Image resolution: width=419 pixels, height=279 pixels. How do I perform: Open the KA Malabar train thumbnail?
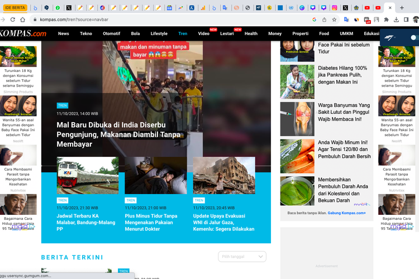pos(87,175)
